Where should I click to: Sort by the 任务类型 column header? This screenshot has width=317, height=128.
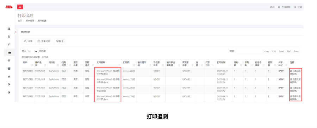(x=66, y=64)
